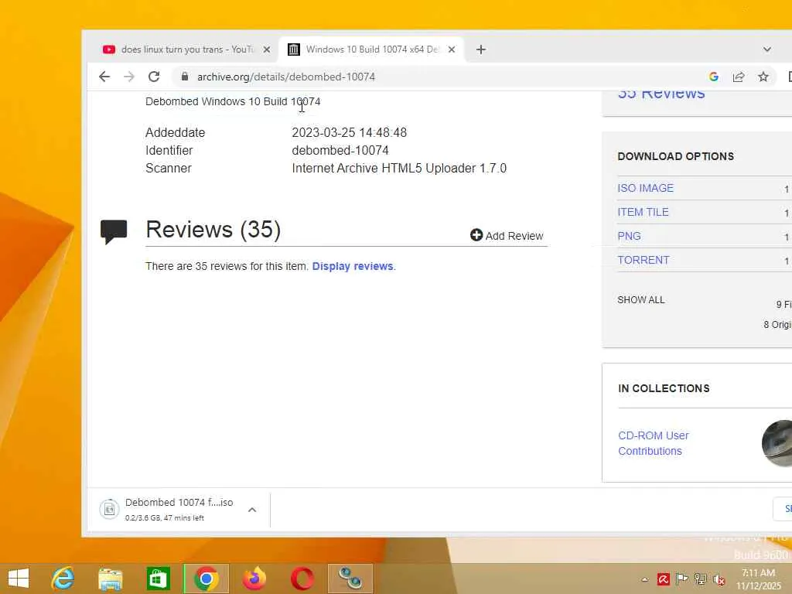
Task: Open the Google icon in address bar
Action: click(x=714, y=77)
